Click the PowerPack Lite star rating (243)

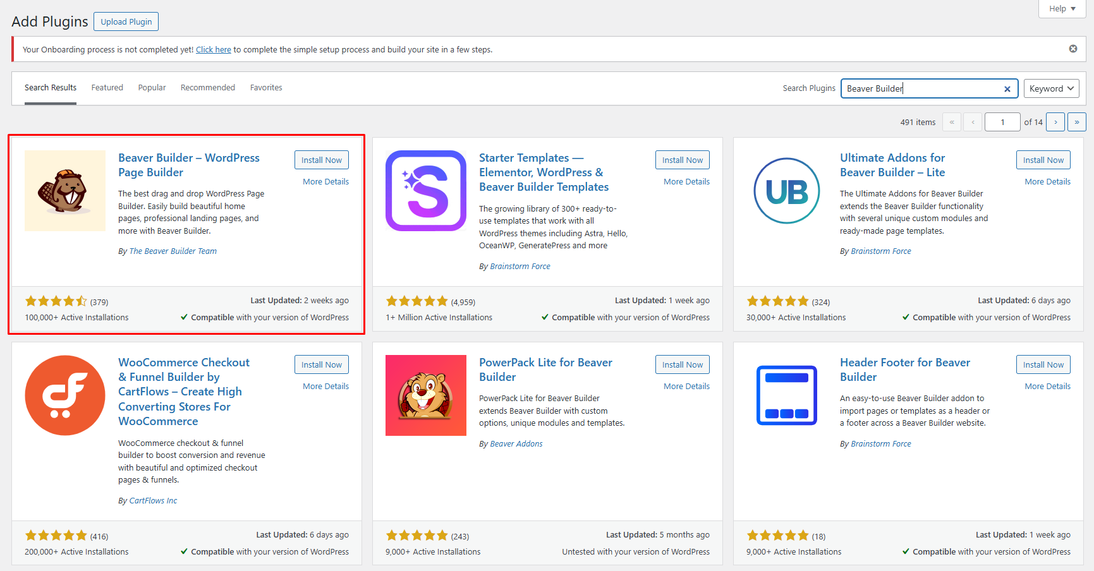pyautogui.click(x=427, y=536)
